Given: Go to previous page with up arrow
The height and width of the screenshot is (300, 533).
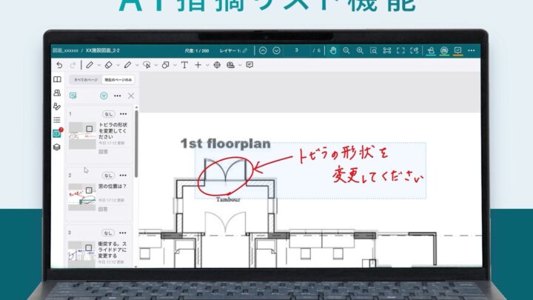Looking at the screenshot, I should click(x=263, y=50).
